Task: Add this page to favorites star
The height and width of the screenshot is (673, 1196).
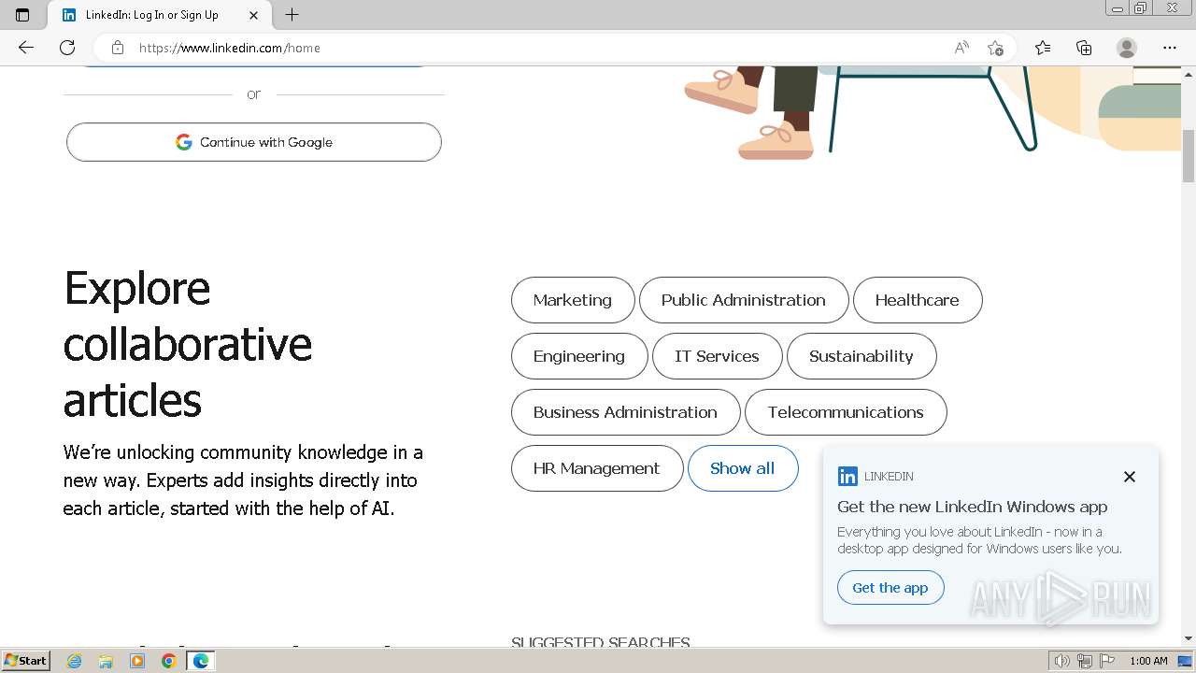Action: point(995,48)
